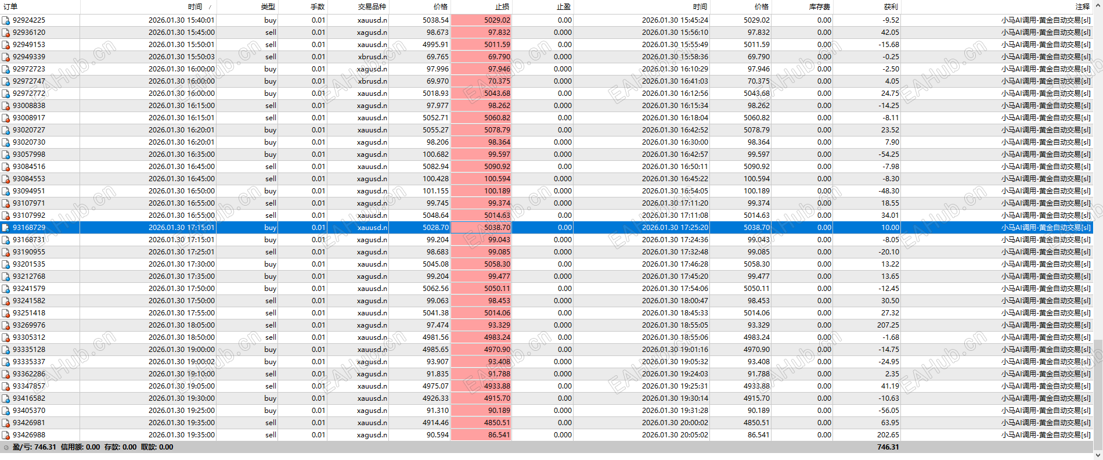Click order icon for 93084553
Viewport: 1103px width, 460px height.
[x=6, y=179]
